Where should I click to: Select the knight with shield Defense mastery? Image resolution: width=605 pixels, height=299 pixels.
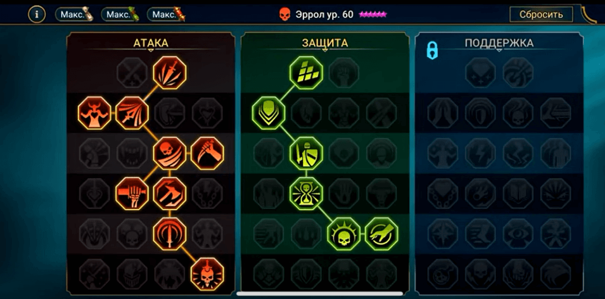(x=307, y=153)
